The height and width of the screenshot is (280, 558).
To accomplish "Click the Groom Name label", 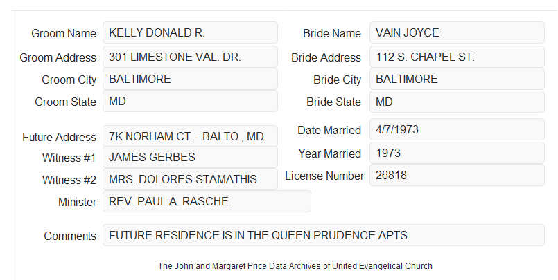I will click(64, 33).
